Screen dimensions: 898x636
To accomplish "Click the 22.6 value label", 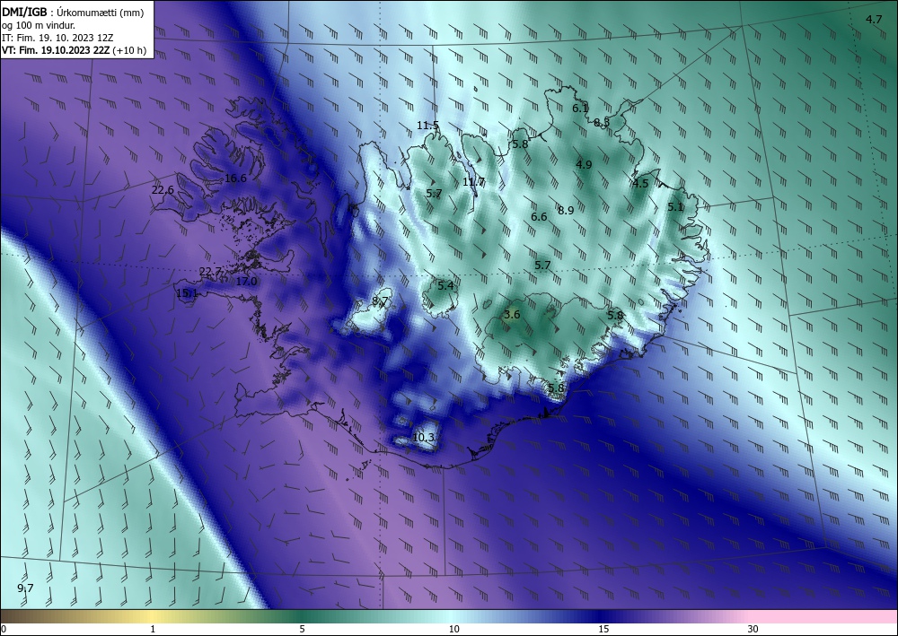I will (163, 190).
